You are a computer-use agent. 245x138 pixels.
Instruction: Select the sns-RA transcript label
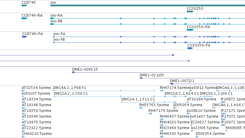pyautogui.click(x=56, y=15)
